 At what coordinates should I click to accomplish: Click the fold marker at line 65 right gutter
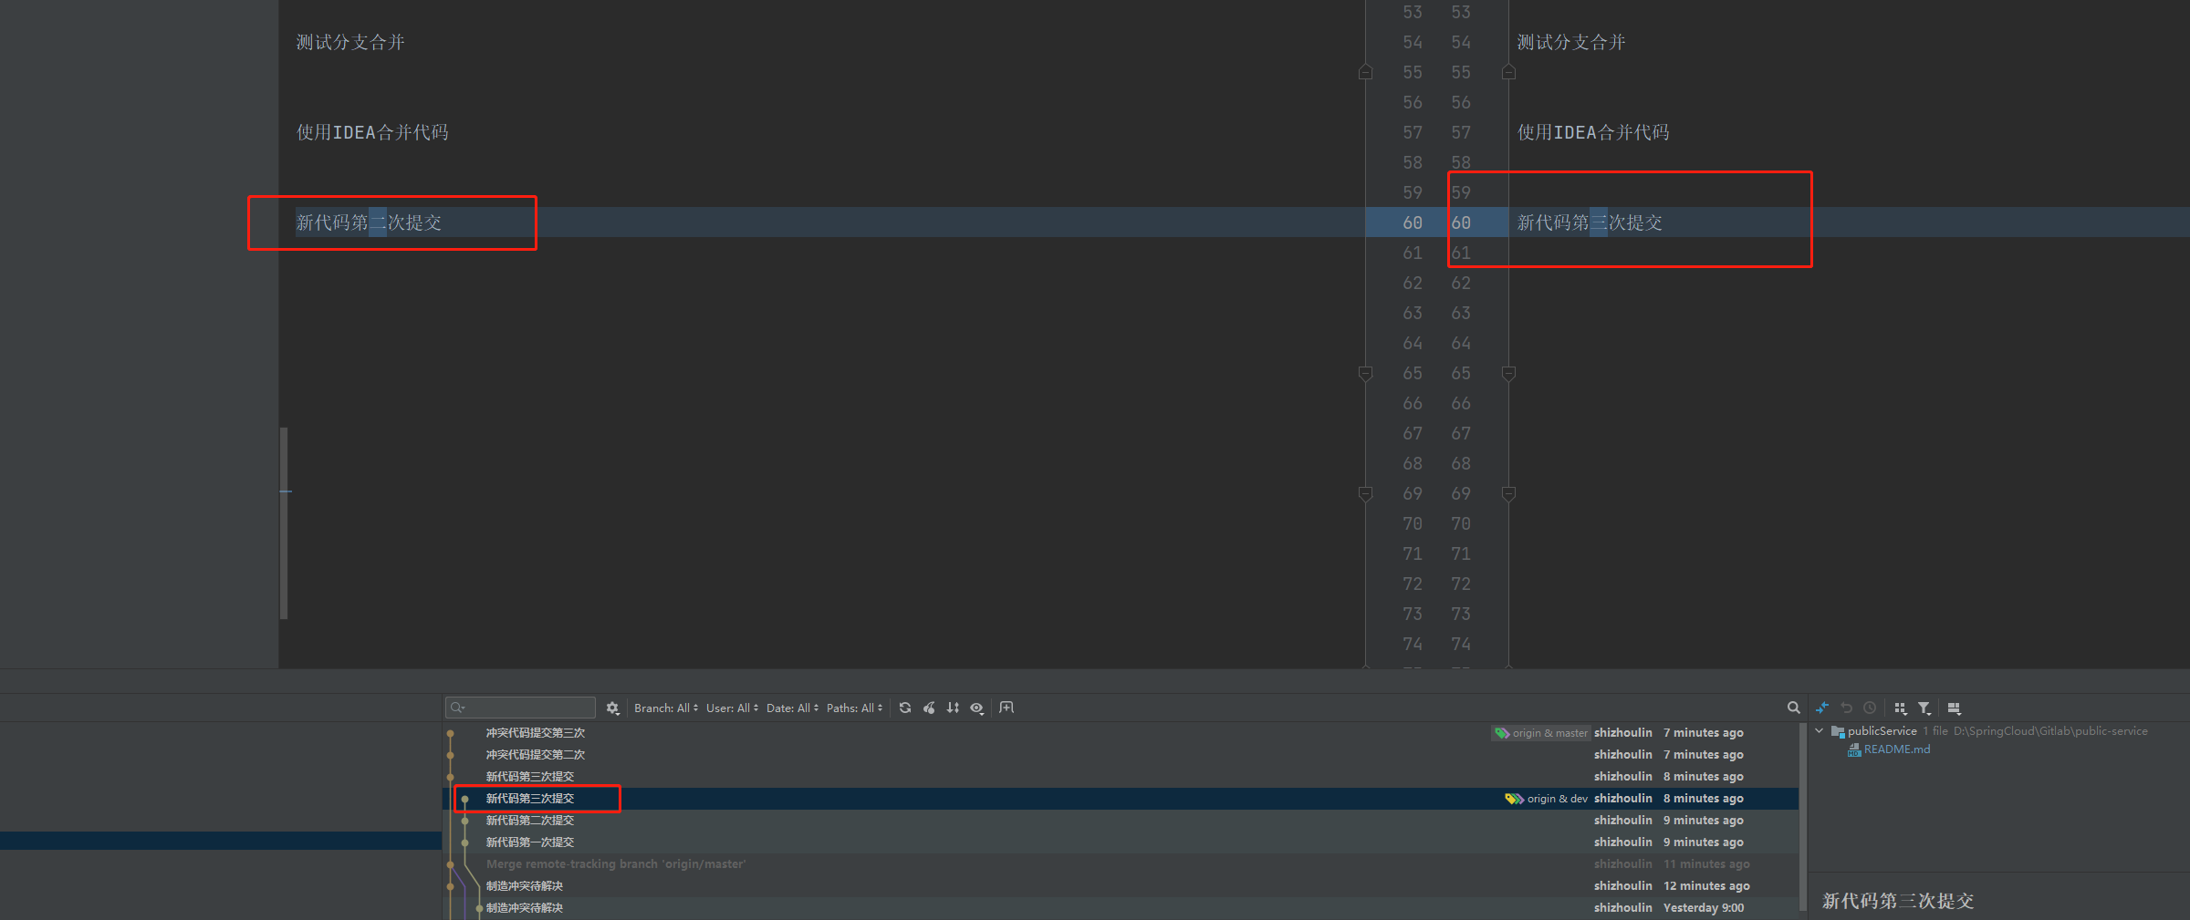pyautogui.click(x=1508, y=373)
